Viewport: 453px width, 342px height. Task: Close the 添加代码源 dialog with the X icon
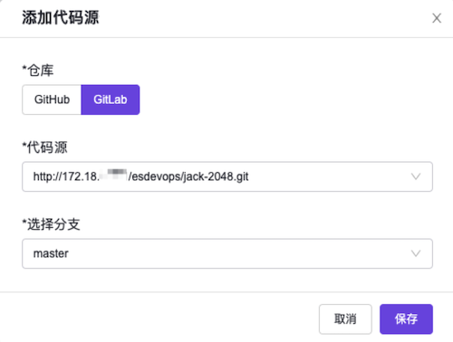(x=437, y=18)
